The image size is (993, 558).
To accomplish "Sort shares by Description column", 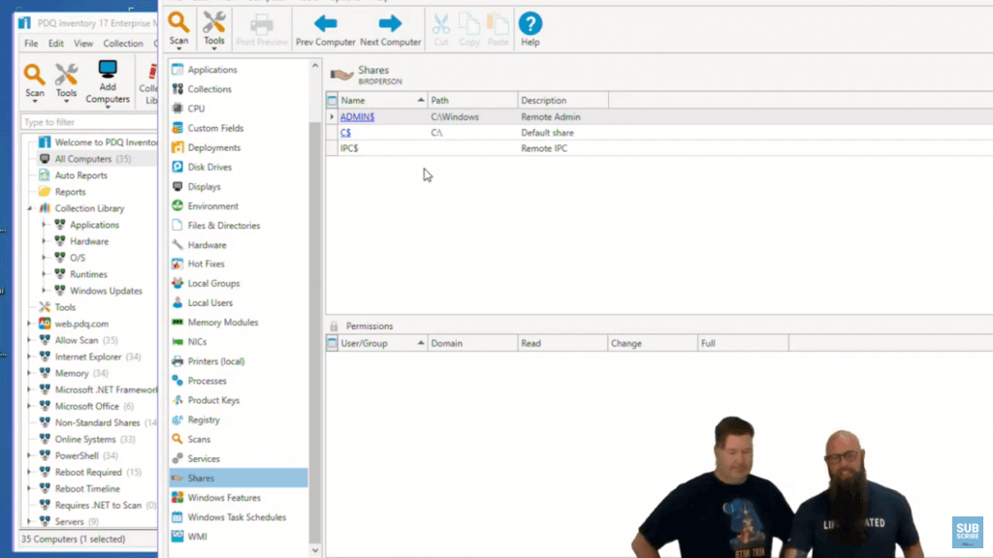I will [563, 101].
